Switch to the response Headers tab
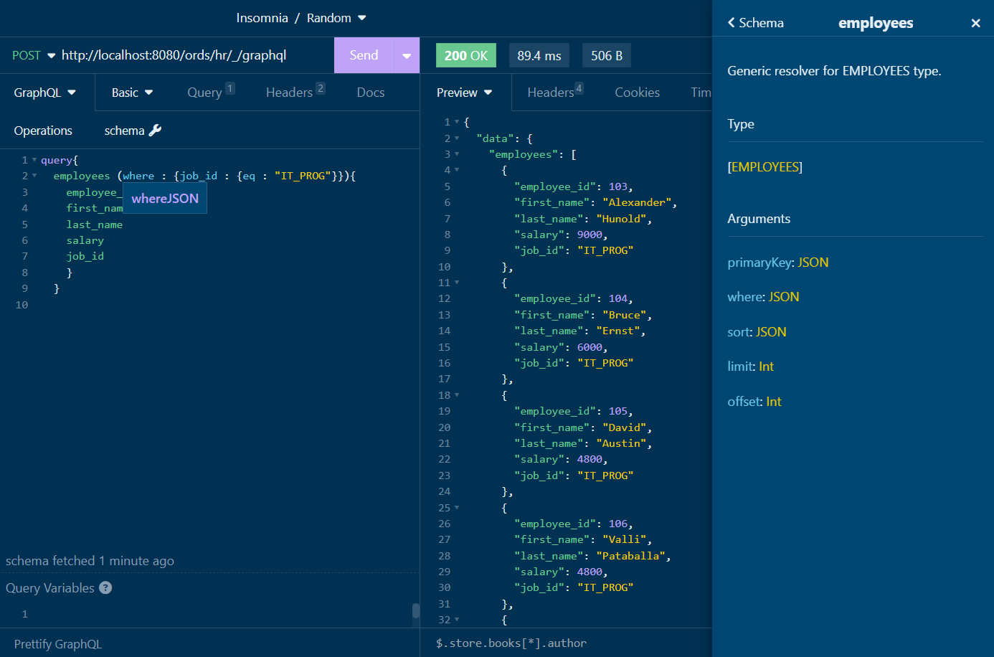This screenshot has width=994, height=657. (x=555, y=92)
